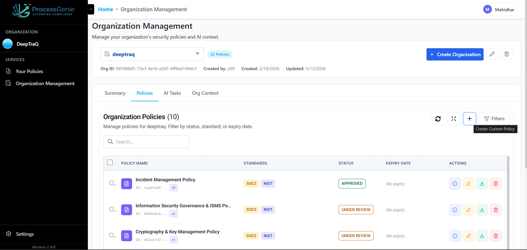Download the Information Security Governance policy
The height and width of the screenshot is (250, 527).
coord(482,210)
